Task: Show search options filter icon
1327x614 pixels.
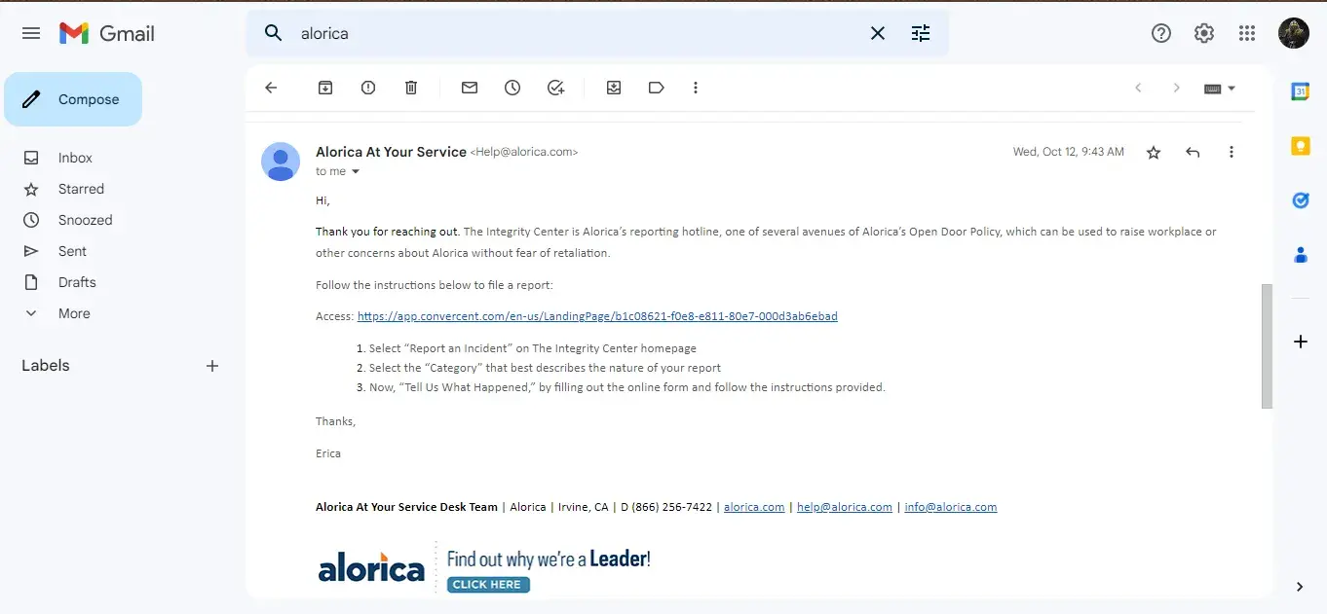Action: [x=921, y=33]
